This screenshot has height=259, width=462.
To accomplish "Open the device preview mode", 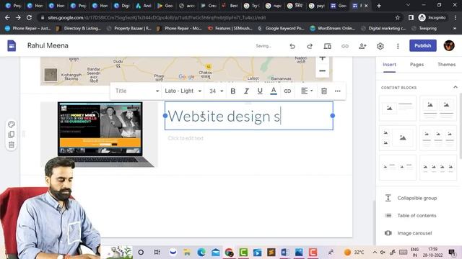I will [327, 46].
